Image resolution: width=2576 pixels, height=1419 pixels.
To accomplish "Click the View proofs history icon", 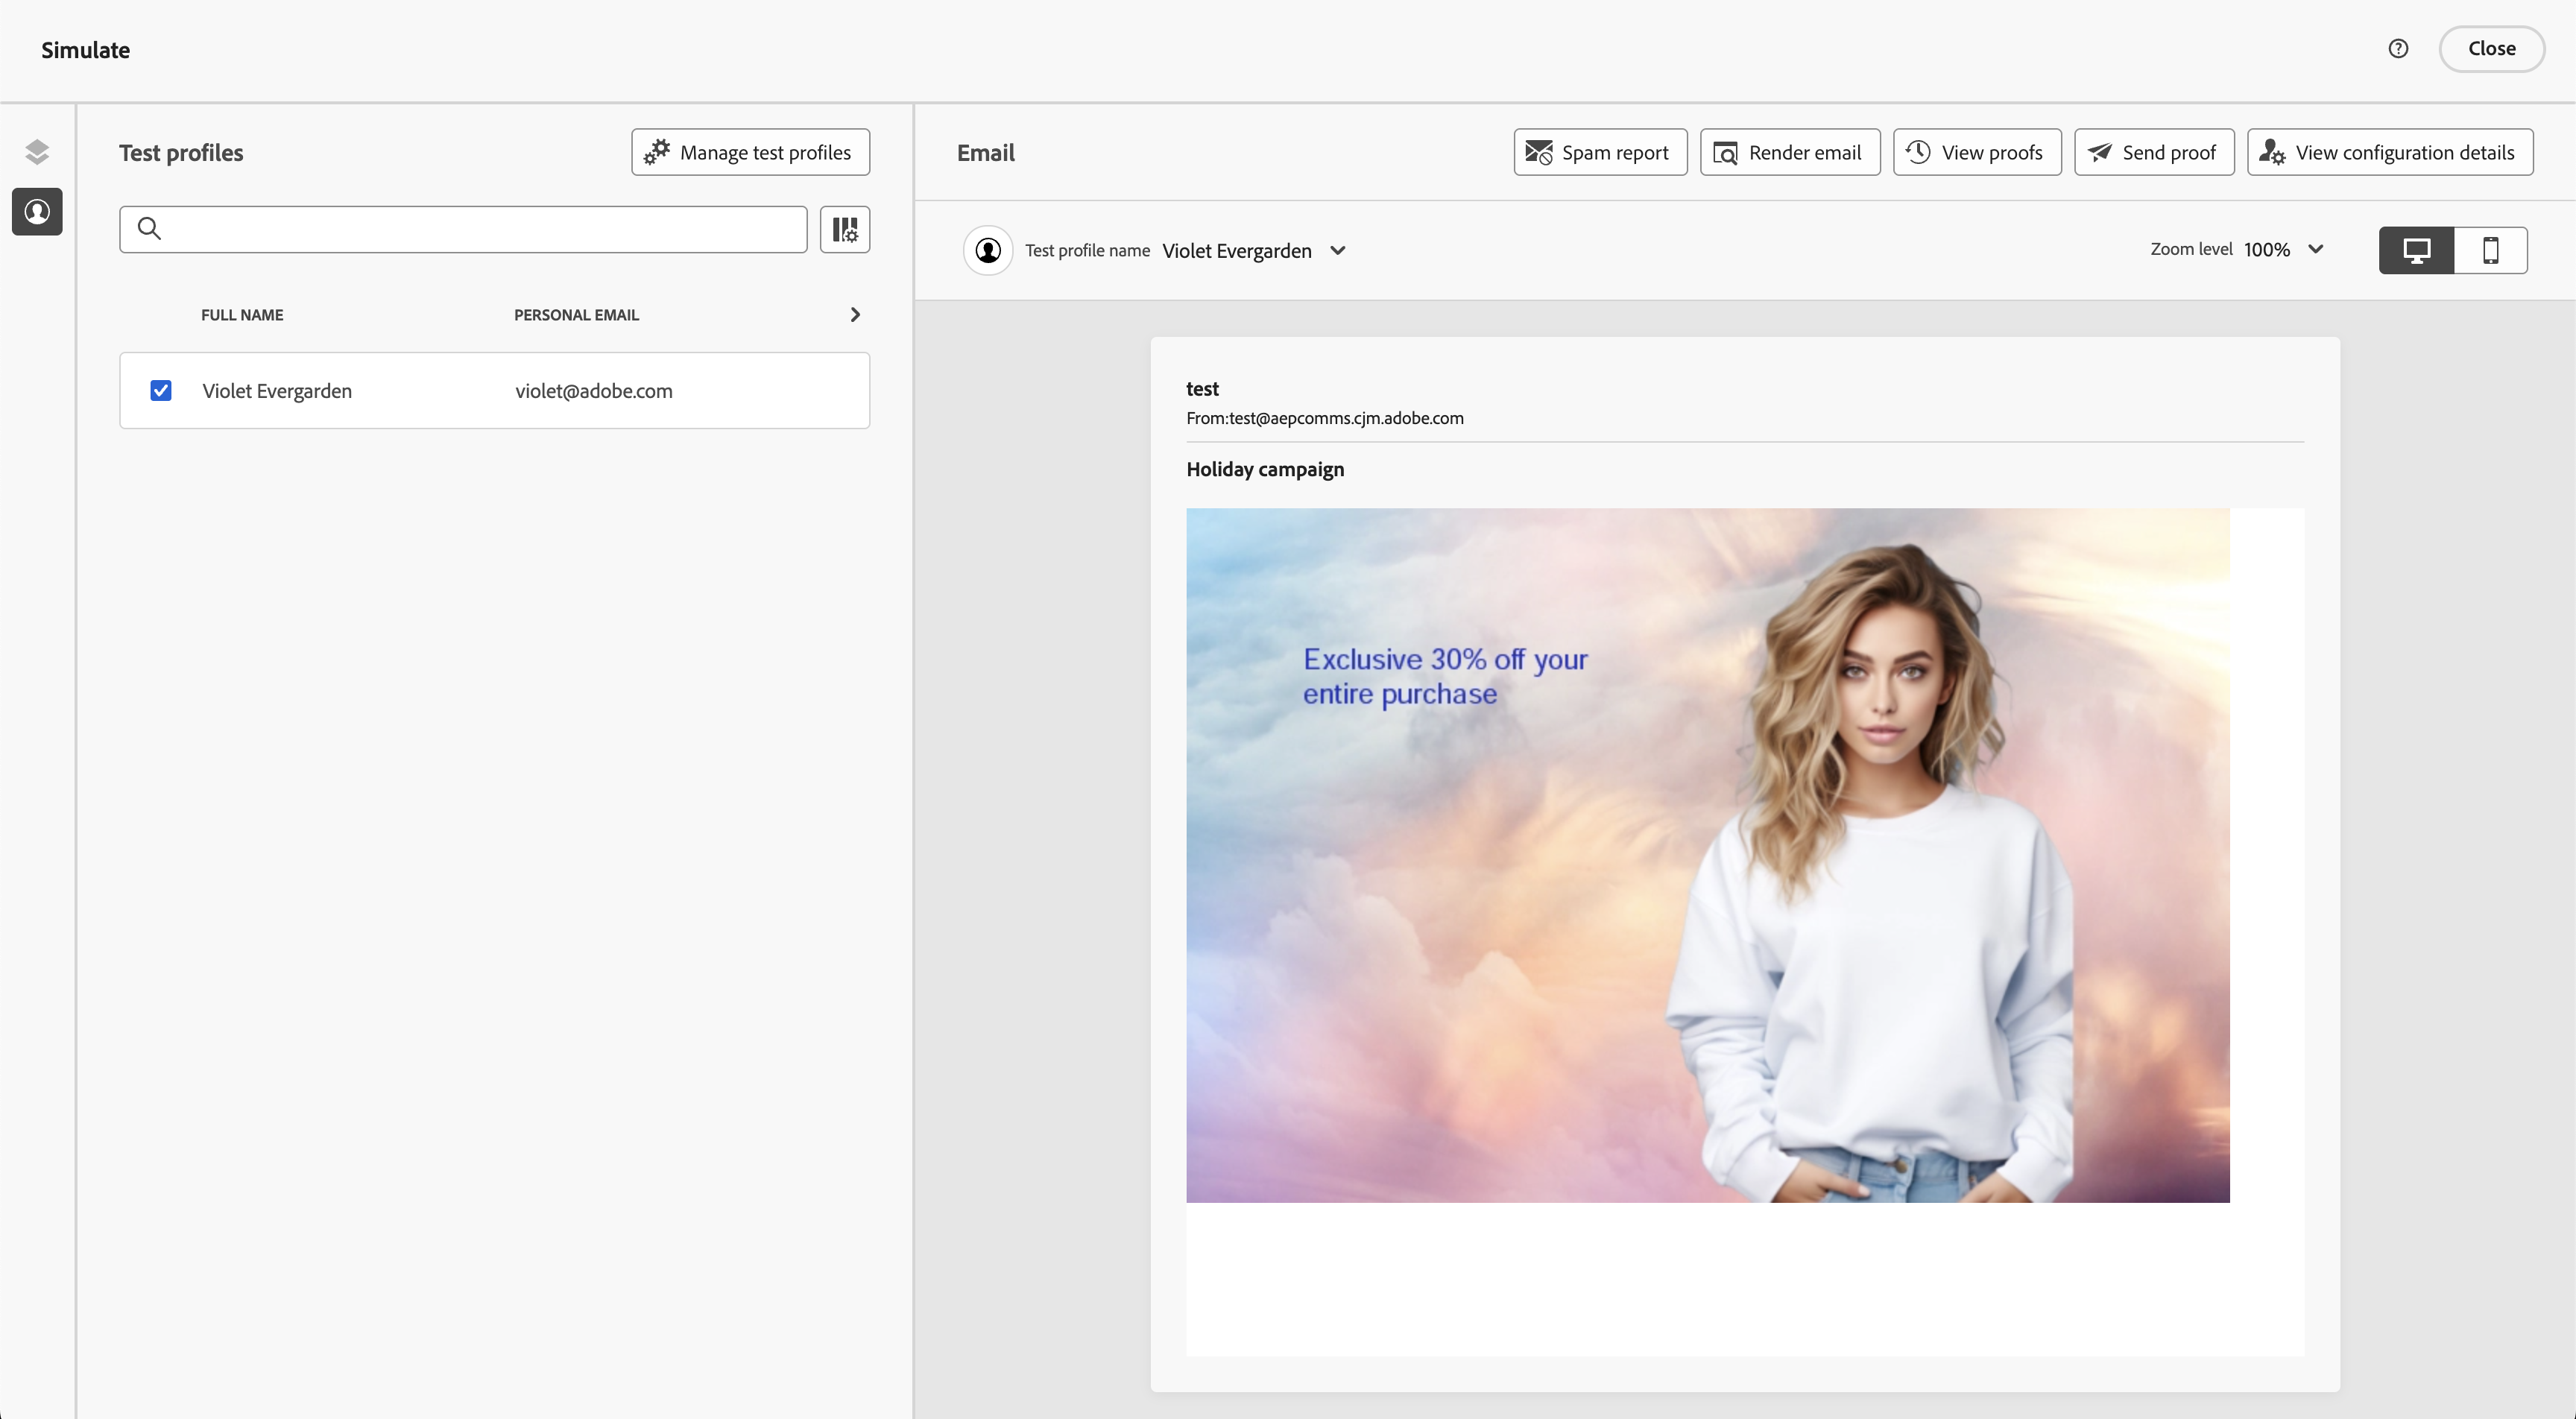I will pyautogui.click(x=1919, y=152).
